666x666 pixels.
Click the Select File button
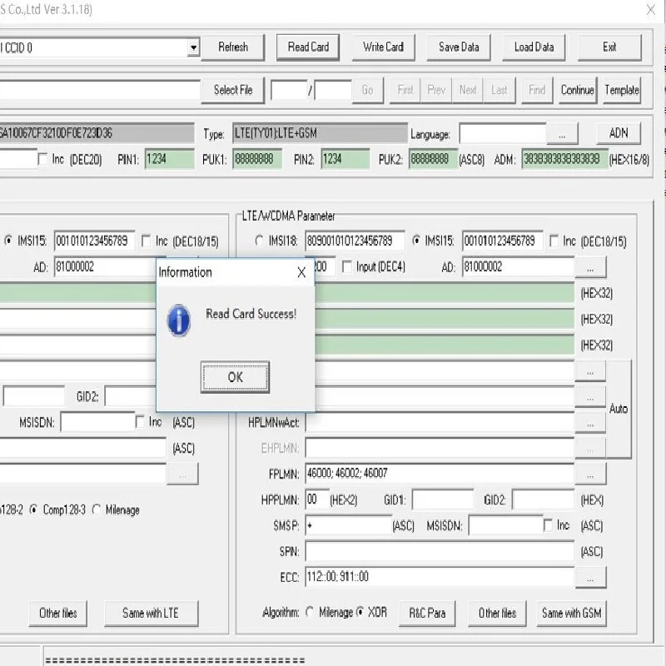click(233, 90)
